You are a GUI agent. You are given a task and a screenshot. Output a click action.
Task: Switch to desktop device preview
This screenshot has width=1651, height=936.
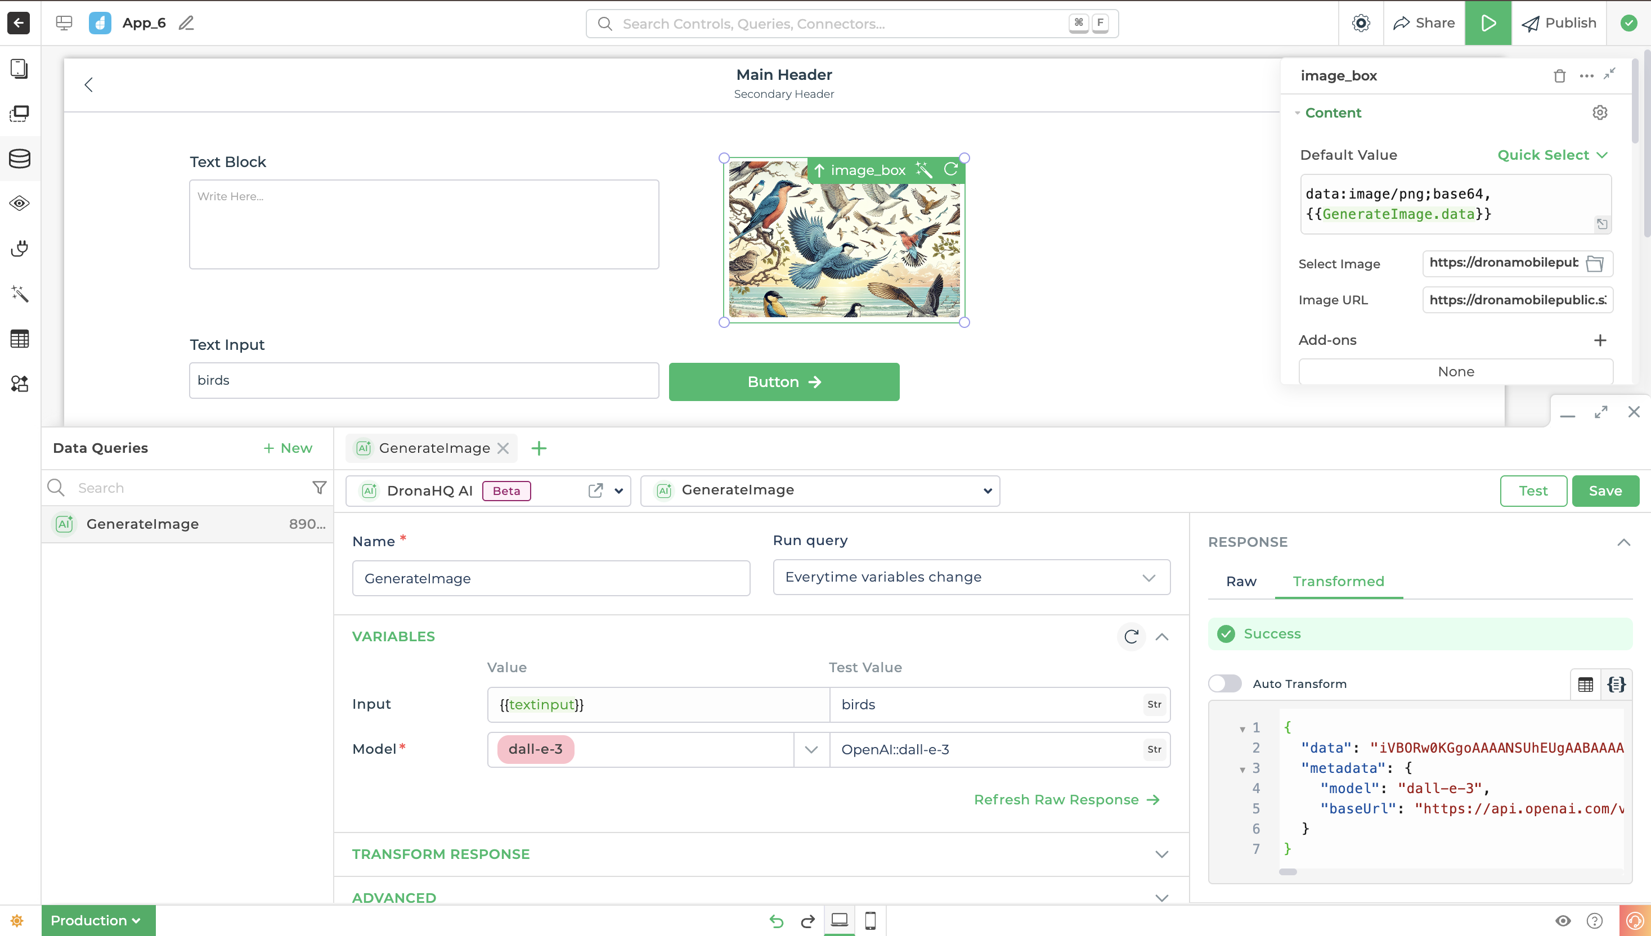tap(839, 921)
